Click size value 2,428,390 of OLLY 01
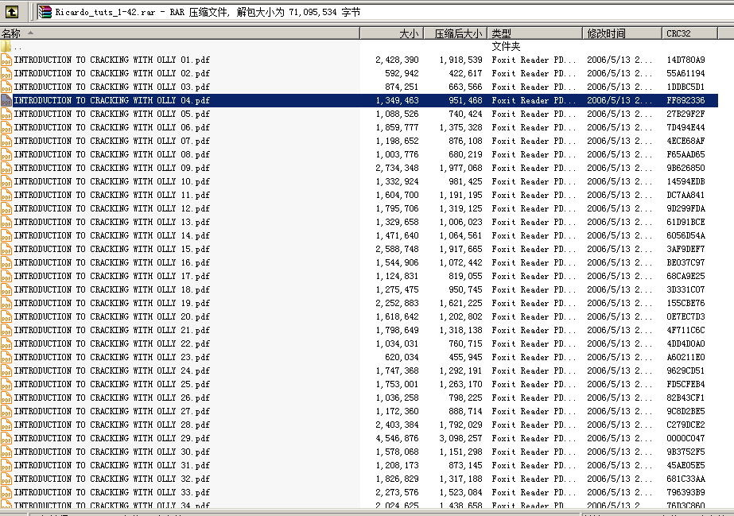The image size is (734, 516). coord(397,60)
